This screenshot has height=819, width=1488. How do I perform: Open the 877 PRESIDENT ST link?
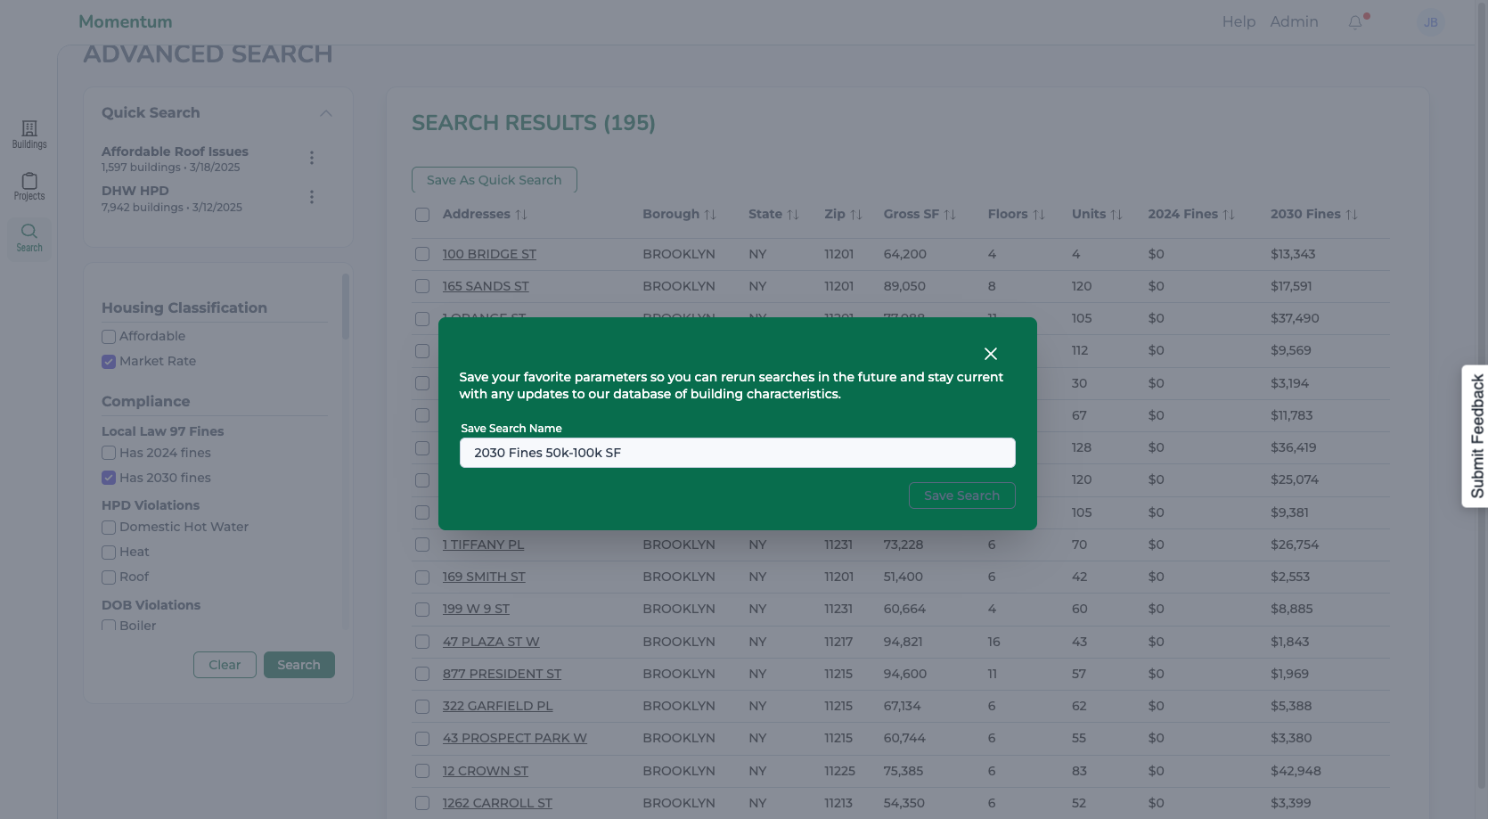click(502, 674)
